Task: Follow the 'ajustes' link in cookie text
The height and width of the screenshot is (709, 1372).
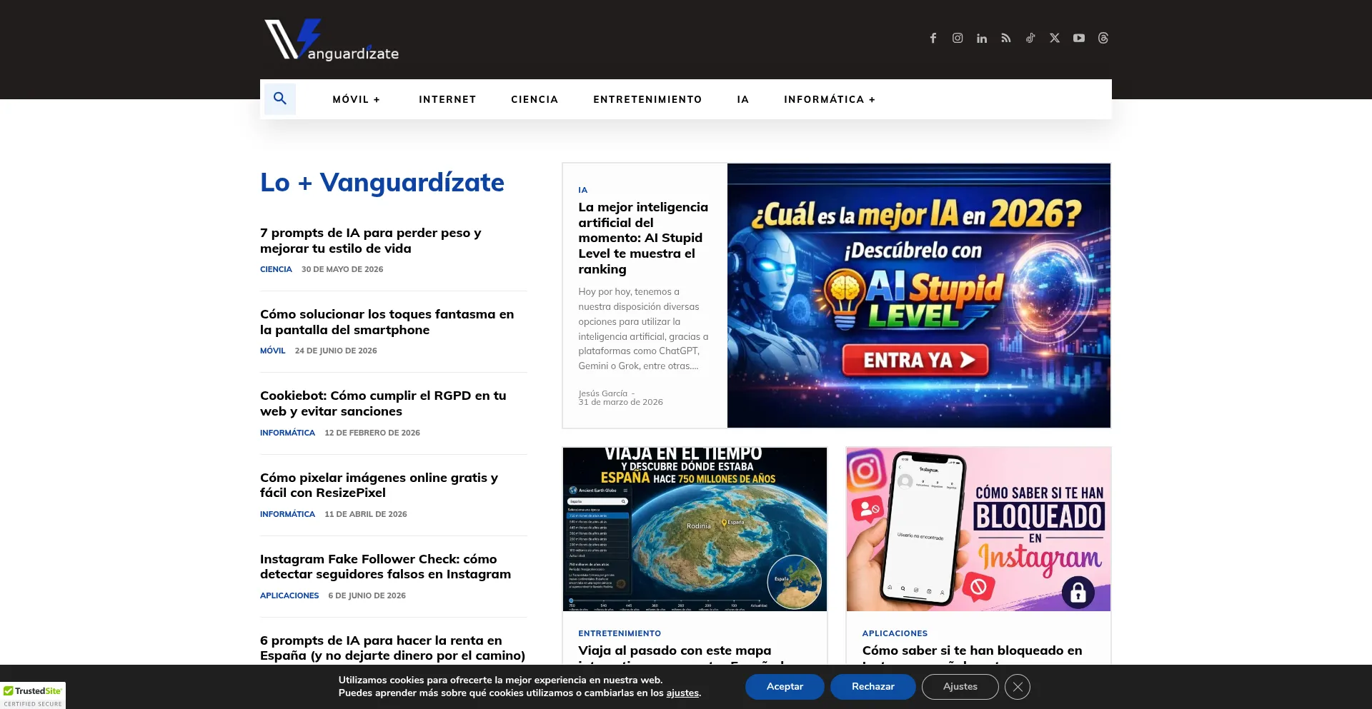Action: [682, 693]
